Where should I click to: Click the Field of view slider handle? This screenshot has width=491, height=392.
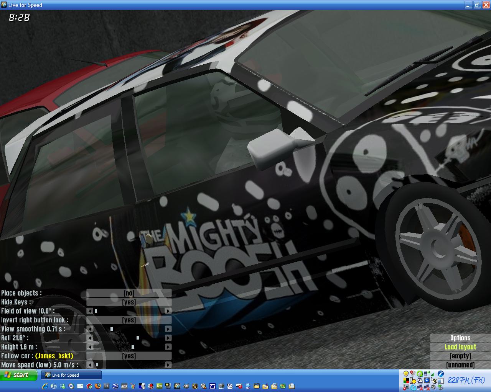[96, 311]
